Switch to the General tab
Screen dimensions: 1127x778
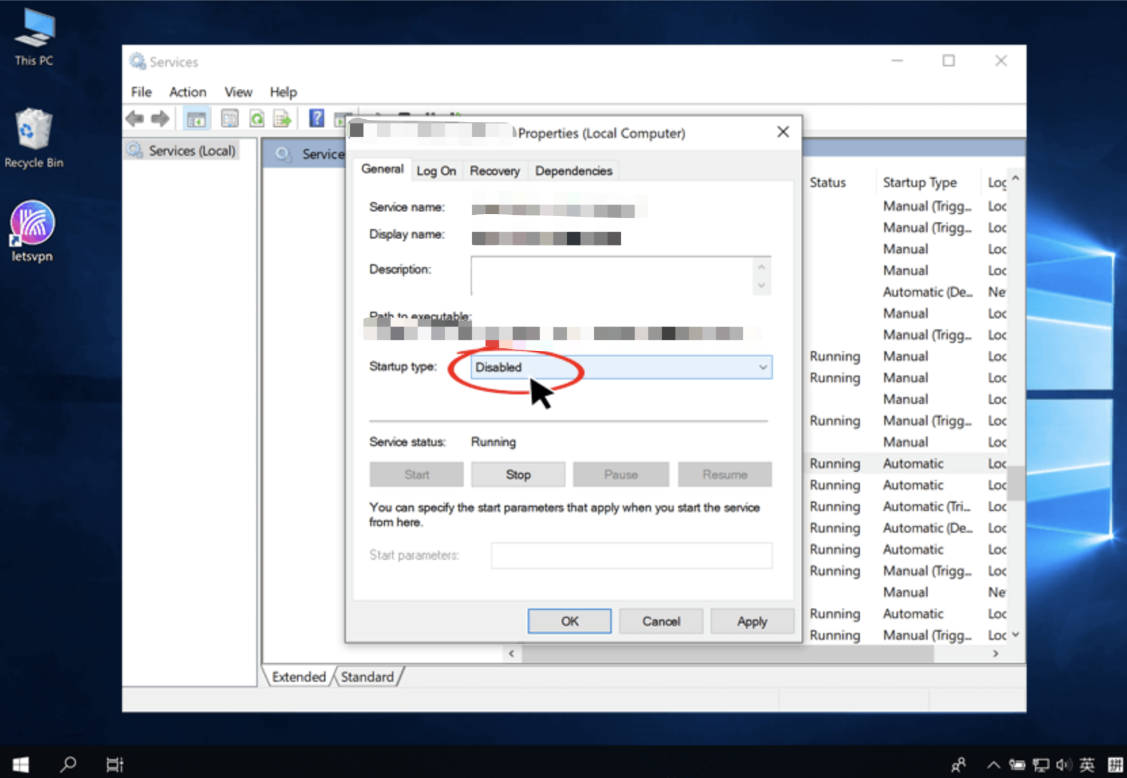[382, 169]
